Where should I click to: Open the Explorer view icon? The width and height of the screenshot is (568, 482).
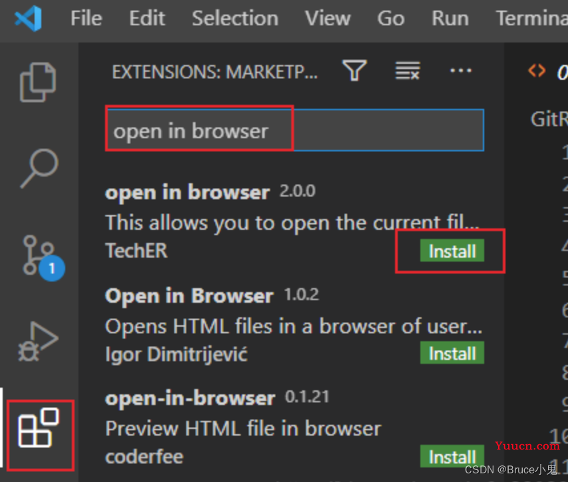click(x=38, y=82)
